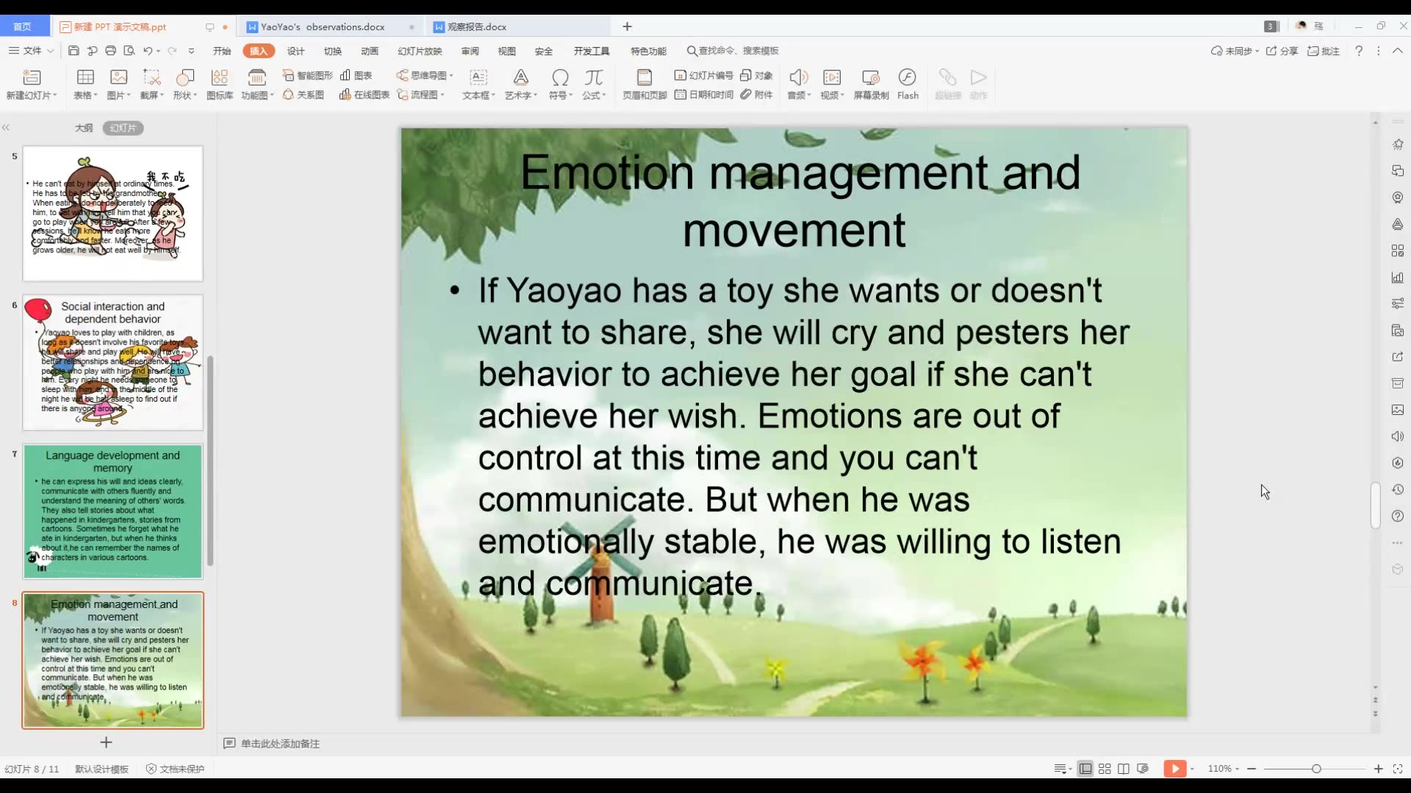Select slide 7 thumbnail Language development

[112, 511]
